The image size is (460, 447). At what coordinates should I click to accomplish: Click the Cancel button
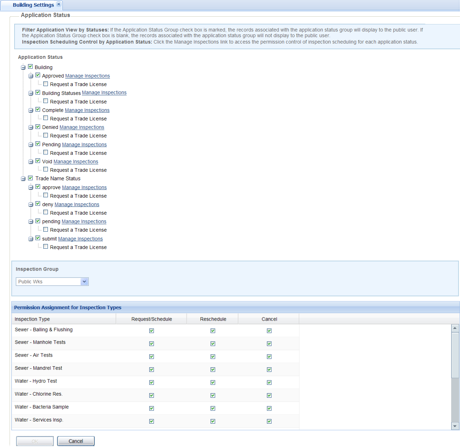[x=76, y=441]
